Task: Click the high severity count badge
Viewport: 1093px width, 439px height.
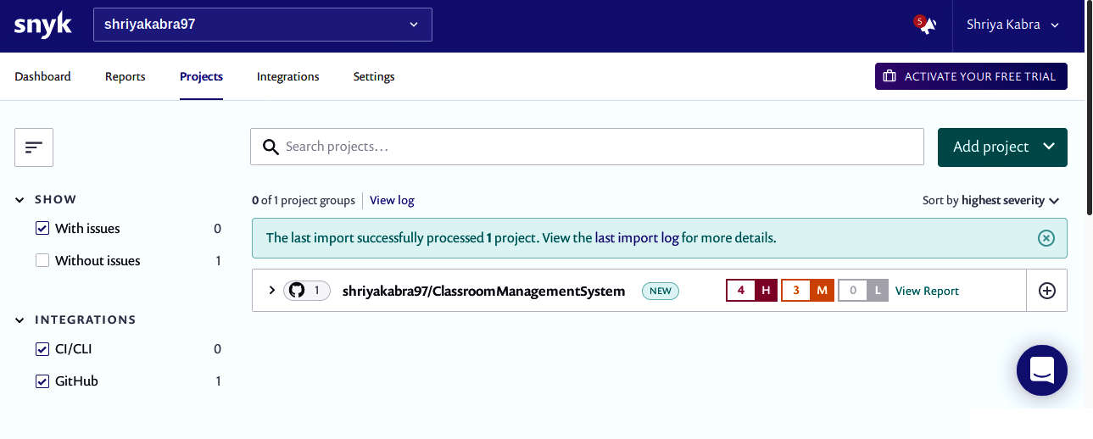Action: (751, 291)
